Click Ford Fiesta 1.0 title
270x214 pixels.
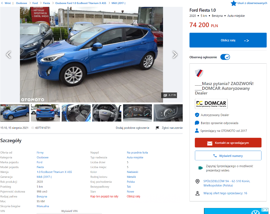click(x=203, y=10)
